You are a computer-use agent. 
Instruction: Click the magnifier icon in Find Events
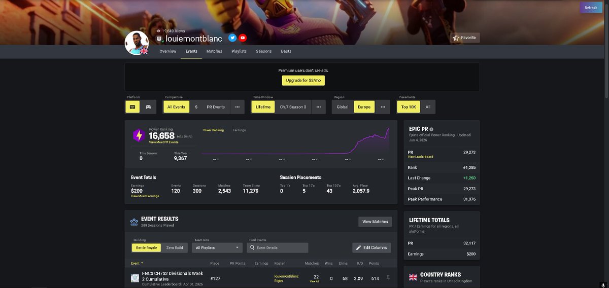tap(252, 247)
